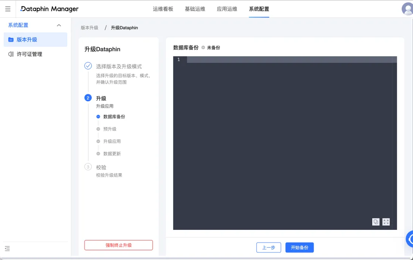Click the 预升级 sub-step dot
The width and height of the screenshot is (413, 260).
98,129
